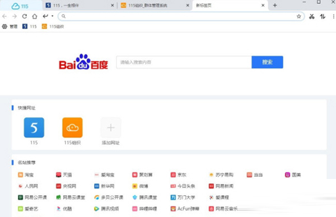Open the 爱课程 site link
Viewport: 336px width, 217px height.
click(219, 197)
